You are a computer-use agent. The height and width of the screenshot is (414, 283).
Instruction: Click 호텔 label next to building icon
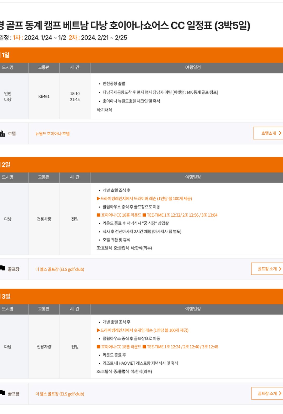[12, 134]
